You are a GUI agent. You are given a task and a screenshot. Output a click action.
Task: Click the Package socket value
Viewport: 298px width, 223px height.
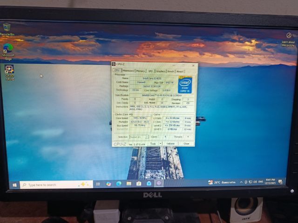pyautogui.click(x=152, y=86)
